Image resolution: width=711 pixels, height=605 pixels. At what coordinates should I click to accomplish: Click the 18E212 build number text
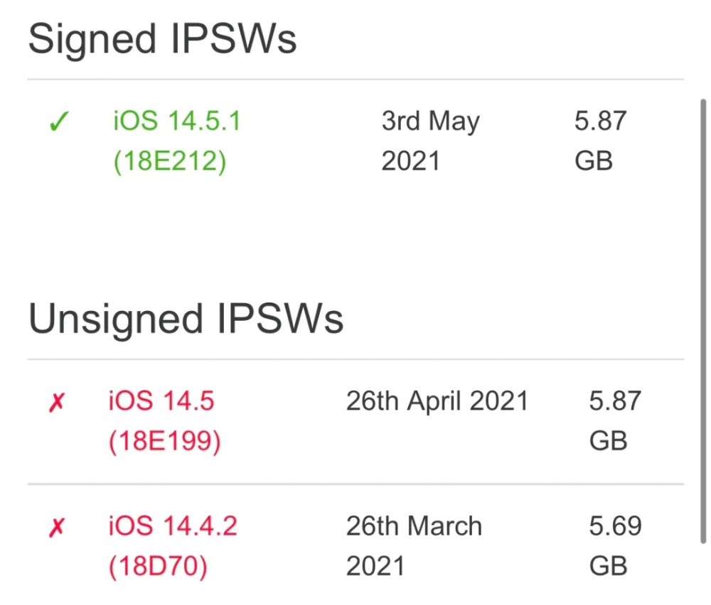tap(170, 161)
